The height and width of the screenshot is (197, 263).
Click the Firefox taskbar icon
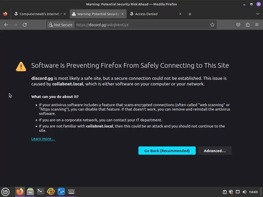20,192
